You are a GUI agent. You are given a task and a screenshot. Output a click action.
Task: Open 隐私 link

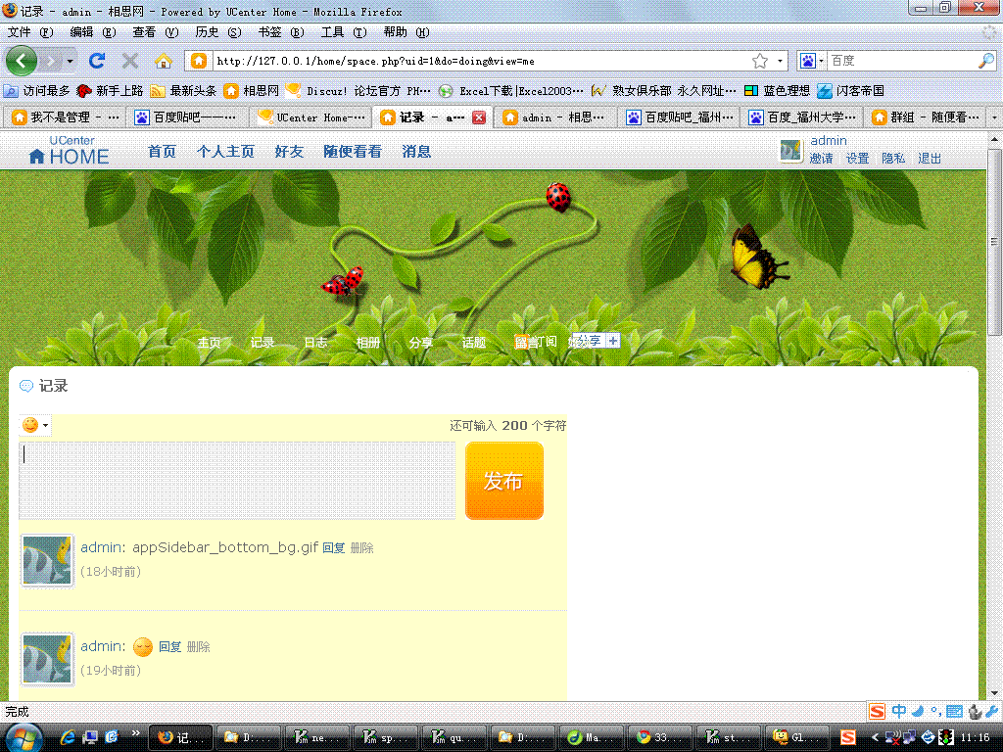(893, 159)
